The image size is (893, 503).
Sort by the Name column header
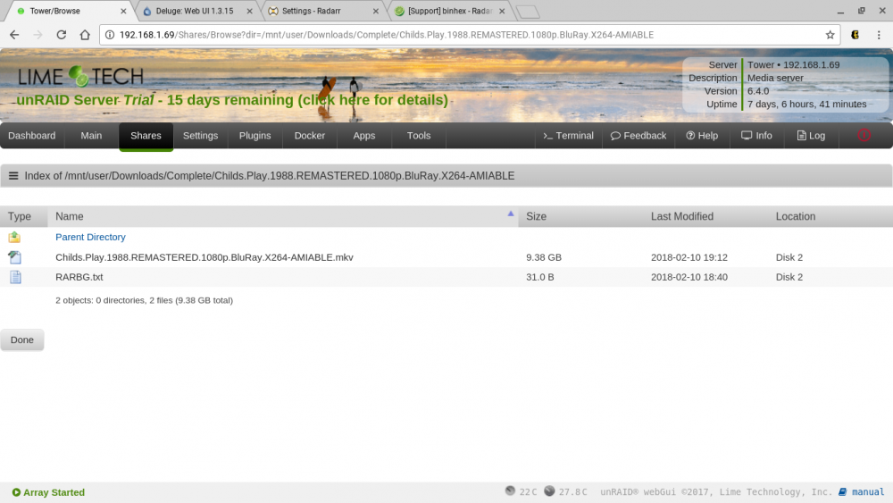tap(283, 216)
